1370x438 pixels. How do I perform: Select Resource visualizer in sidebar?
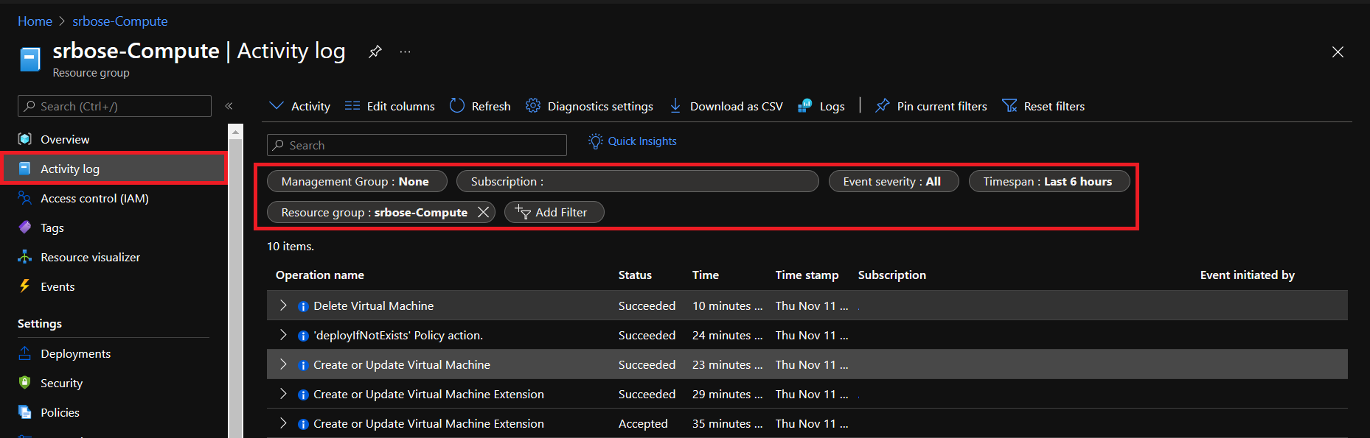coord(90,257)
